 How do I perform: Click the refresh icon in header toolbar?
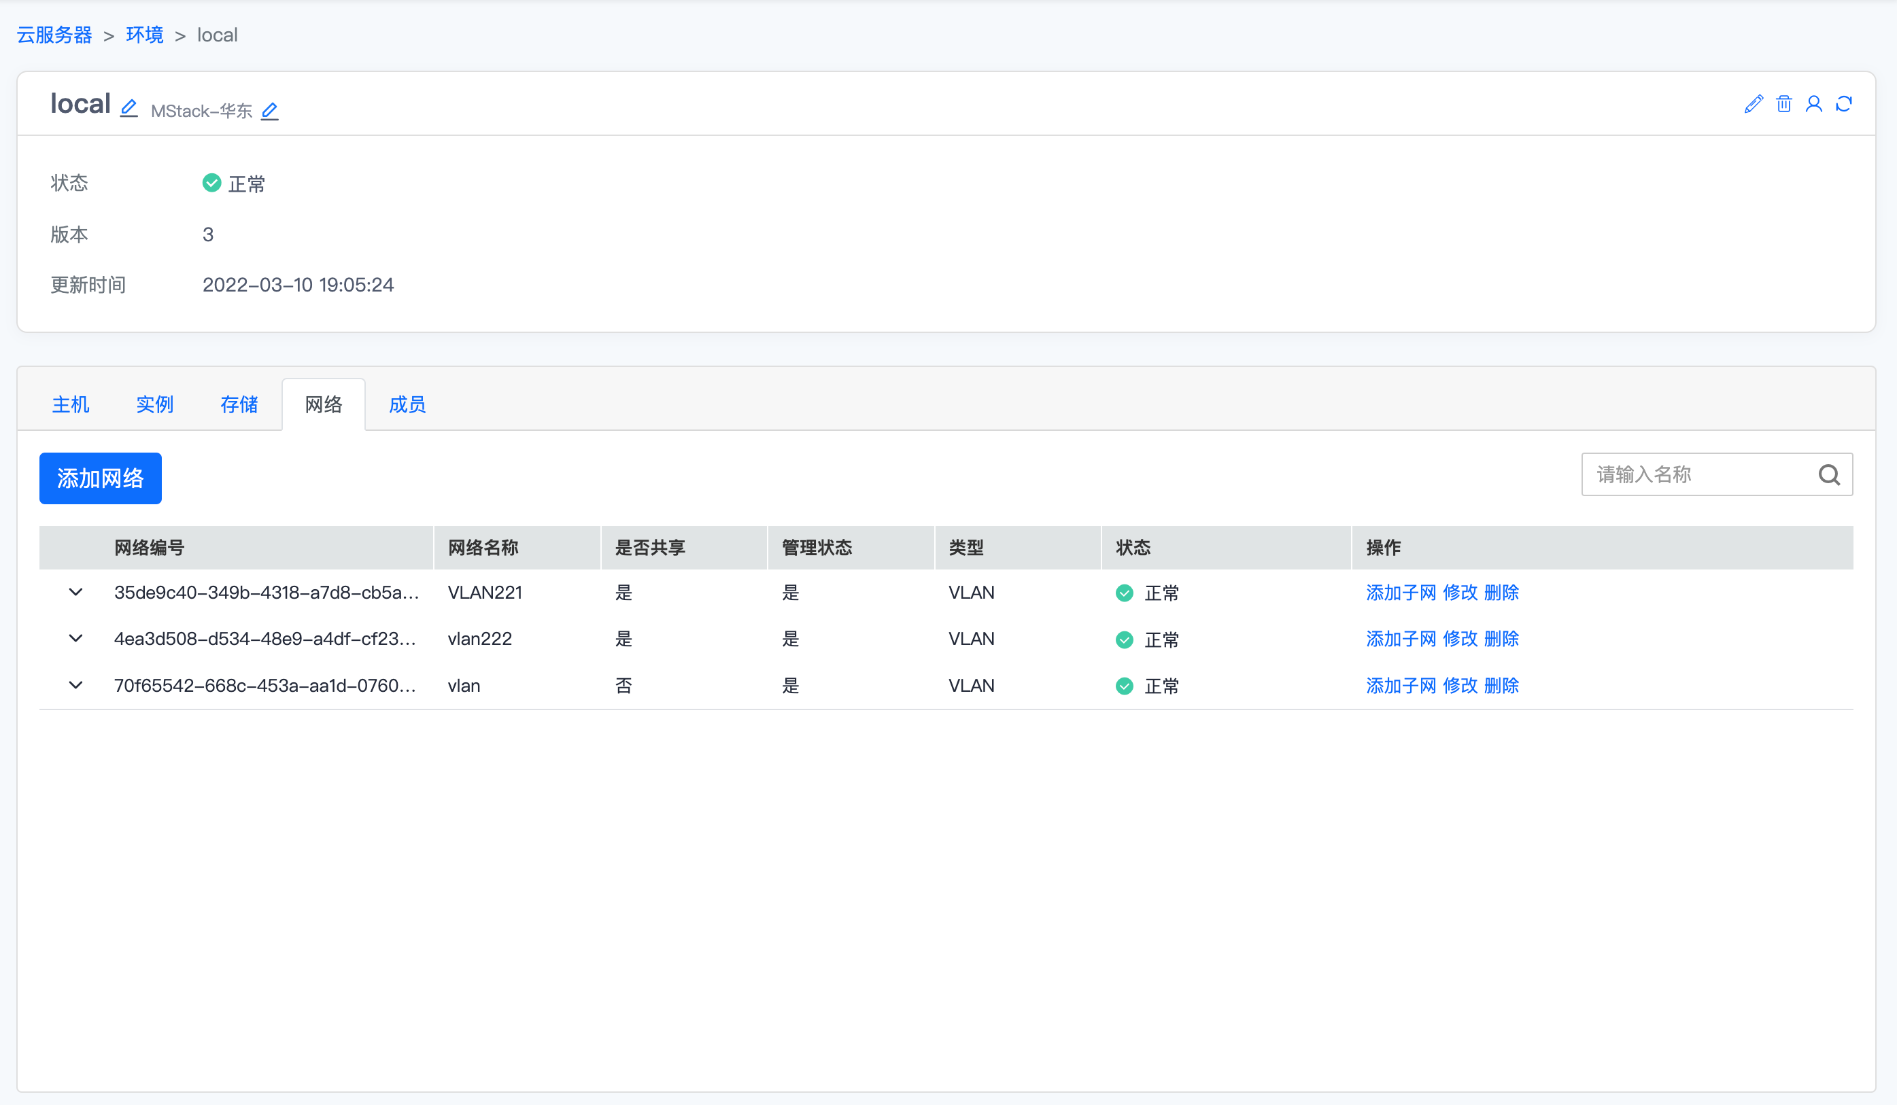click(1843, 104)
